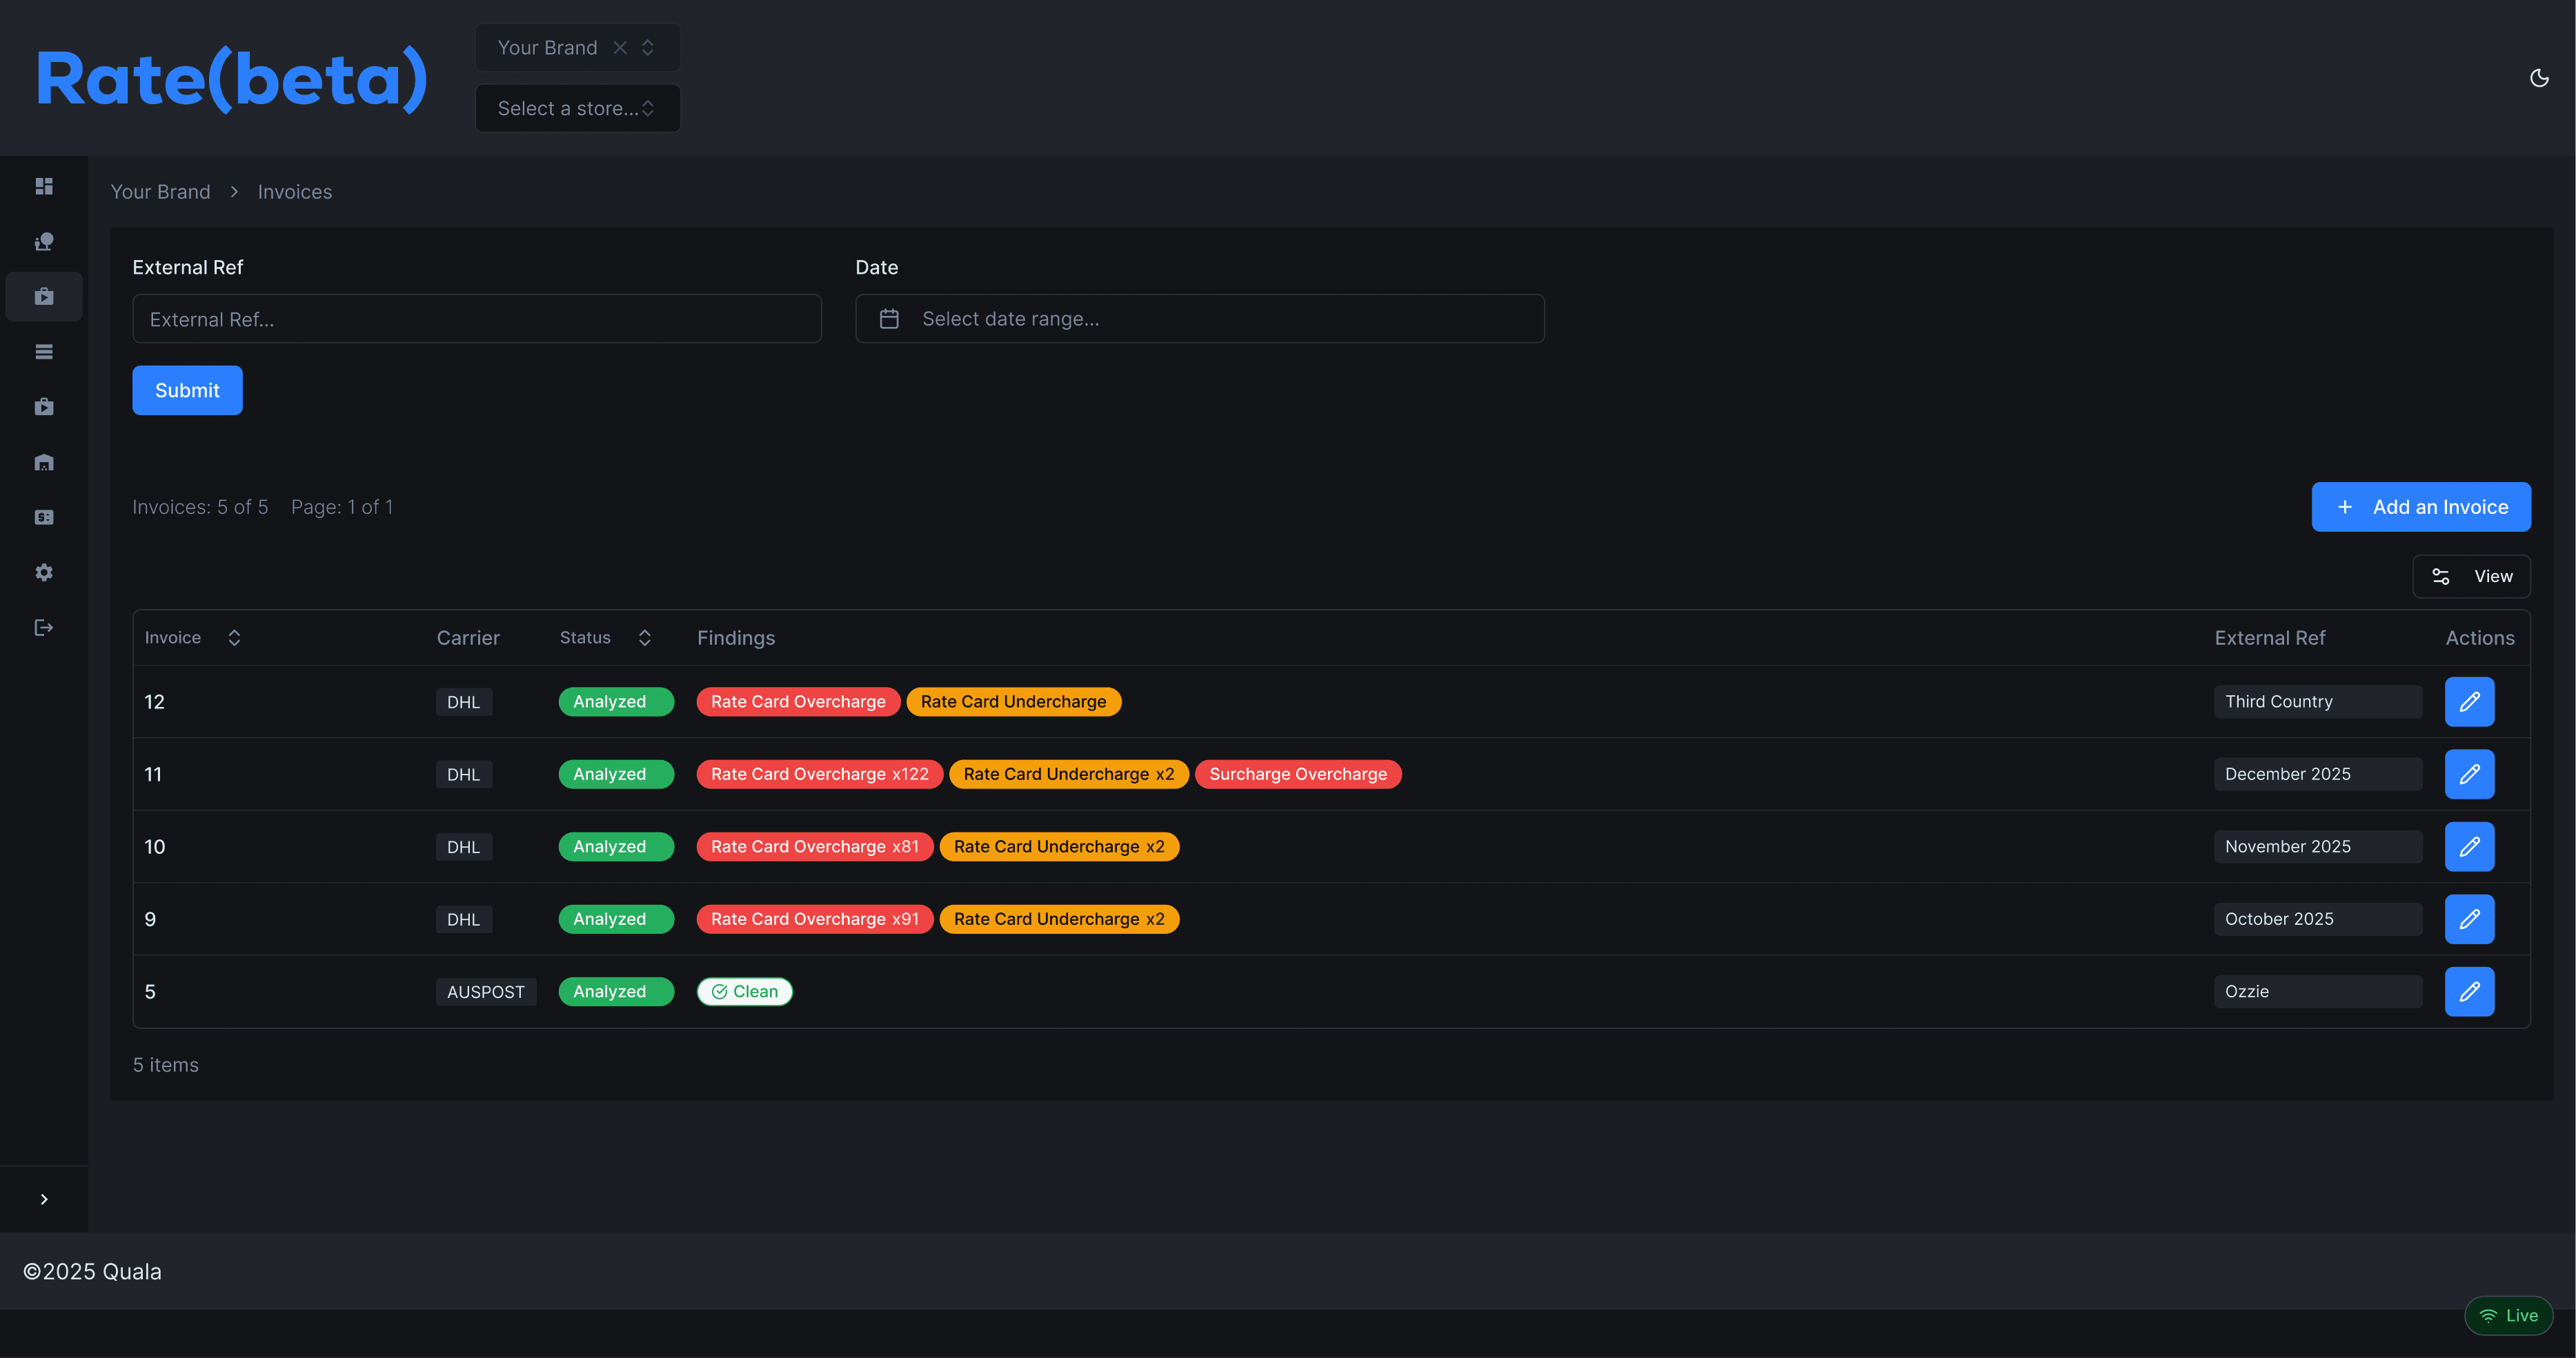Edit invoice 5 with pencil icon
Screen dimensions: 2576x1358
[2469, 992]
